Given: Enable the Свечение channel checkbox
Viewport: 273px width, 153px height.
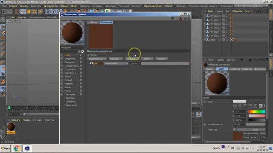Looking at the screenshot, I should (x=81, y=62).
